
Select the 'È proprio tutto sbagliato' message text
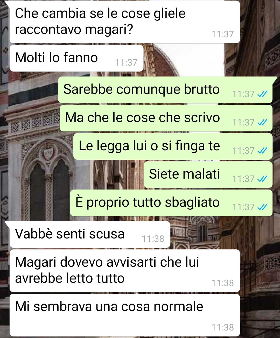148,202
